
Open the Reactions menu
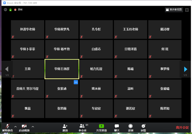point(143,128)
